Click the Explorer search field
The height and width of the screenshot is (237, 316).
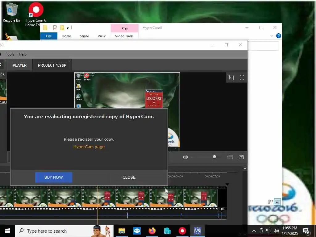(263, 46)
